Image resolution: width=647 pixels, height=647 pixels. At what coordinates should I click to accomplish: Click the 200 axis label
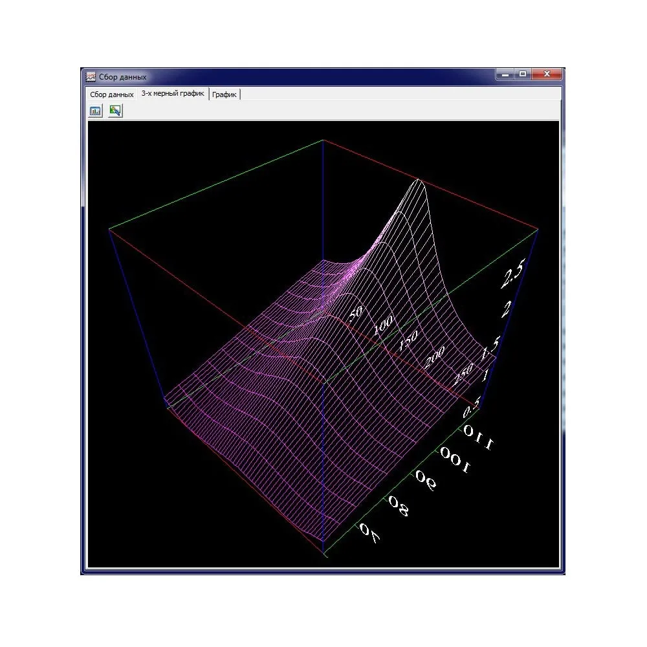pyautogui.click(x=435, y=356)
